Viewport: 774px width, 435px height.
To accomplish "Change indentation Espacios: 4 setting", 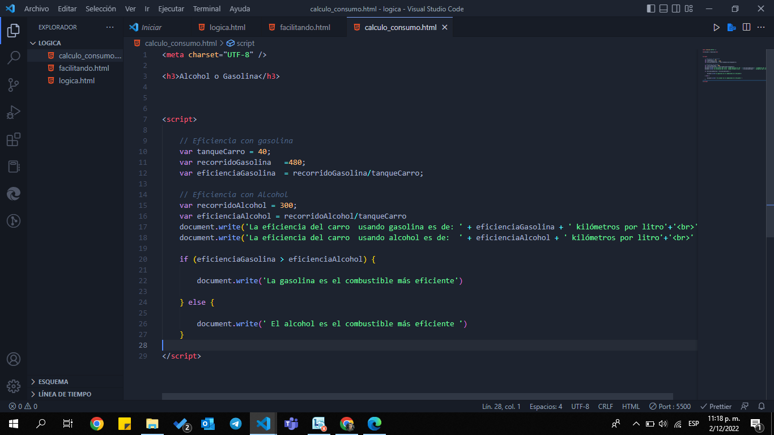I will [546, 406].
